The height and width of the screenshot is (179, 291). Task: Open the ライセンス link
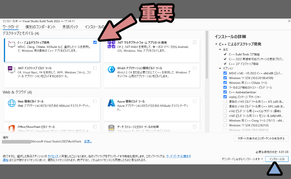(53, 156)
